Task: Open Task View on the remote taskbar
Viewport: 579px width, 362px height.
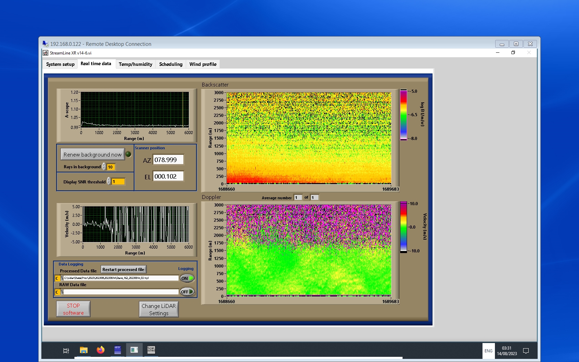Action: click(x=66, y=351)
